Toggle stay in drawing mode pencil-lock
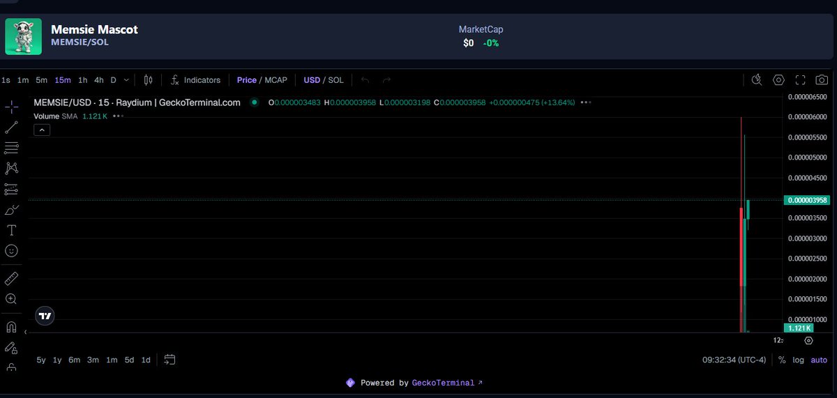The height and width of the screenshot is (398, 837). pos(11,346)
